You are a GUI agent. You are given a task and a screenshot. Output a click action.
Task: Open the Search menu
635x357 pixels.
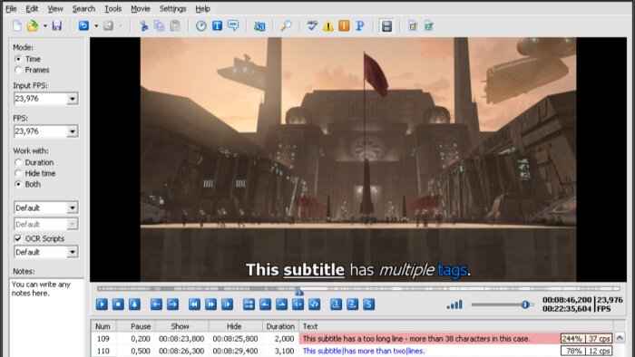click(x=83, y=8)
